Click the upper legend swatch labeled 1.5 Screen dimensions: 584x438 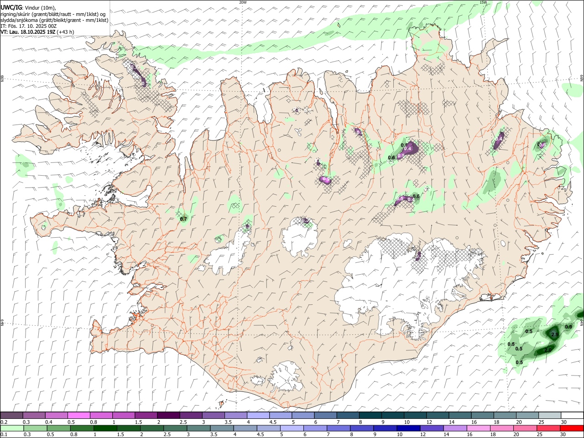pyautogui.click(x=146, y=416)
